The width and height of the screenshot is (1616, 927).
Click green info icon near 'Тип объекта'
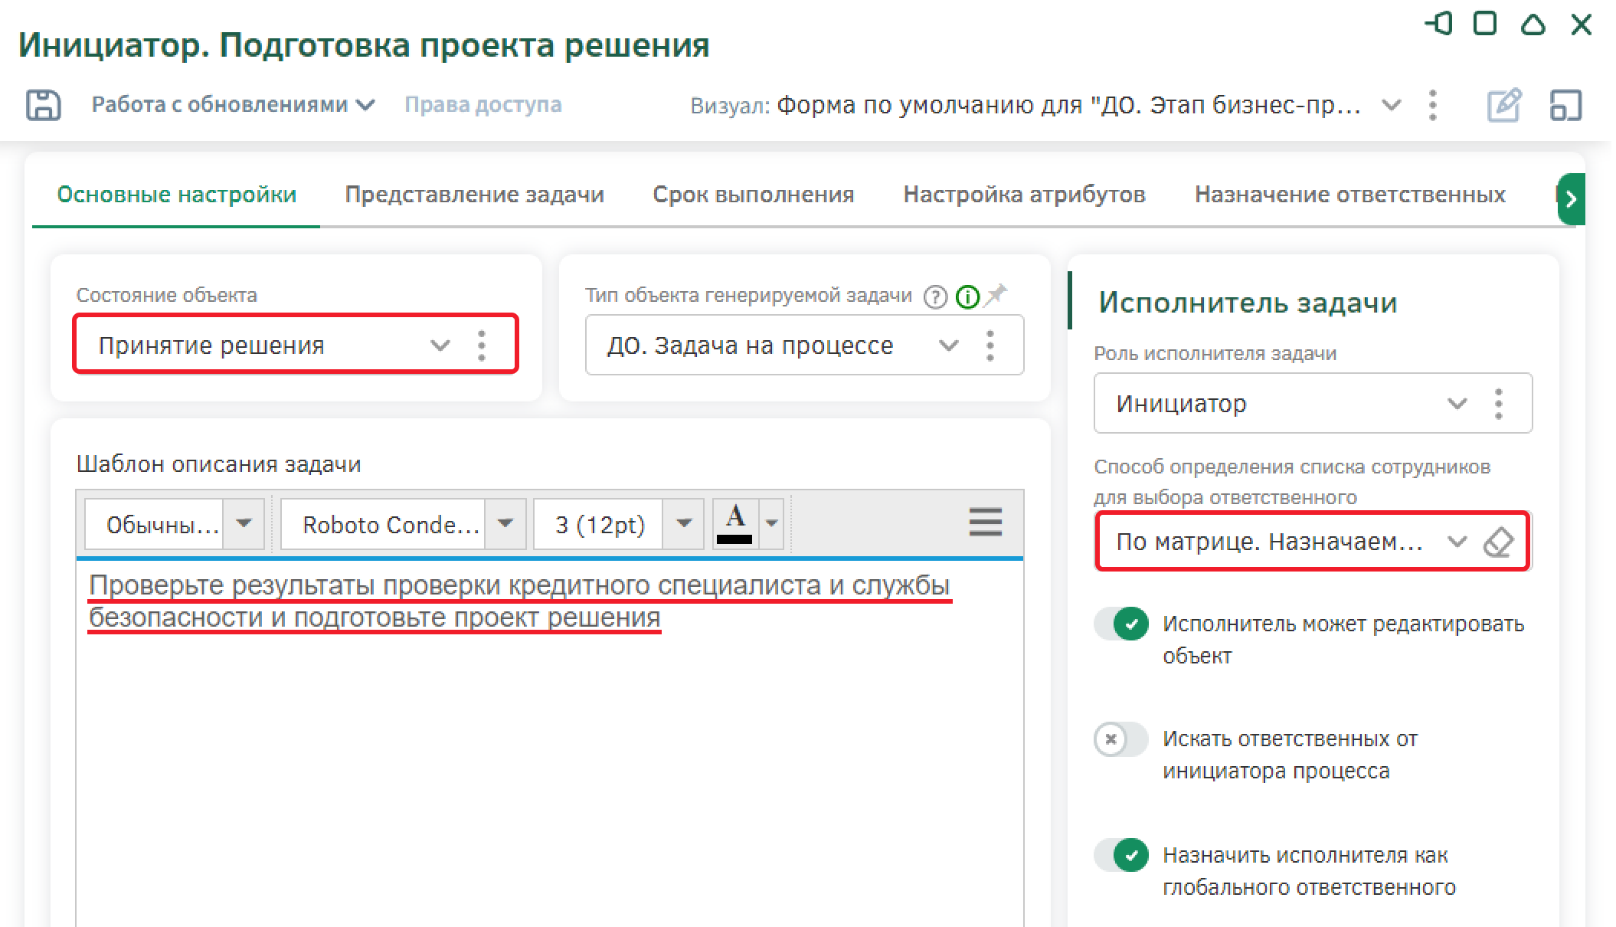point(967,296)
